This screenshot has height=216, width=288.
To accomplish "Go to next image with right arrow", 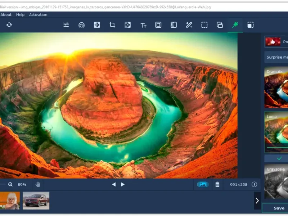I will [123, 184].
